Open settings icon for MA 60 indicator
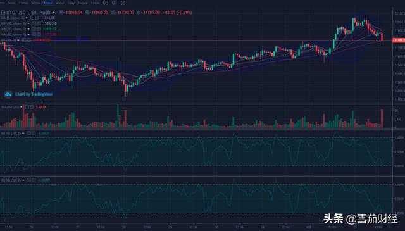Screen dimensions: 405x231 [x=34, y=34]
